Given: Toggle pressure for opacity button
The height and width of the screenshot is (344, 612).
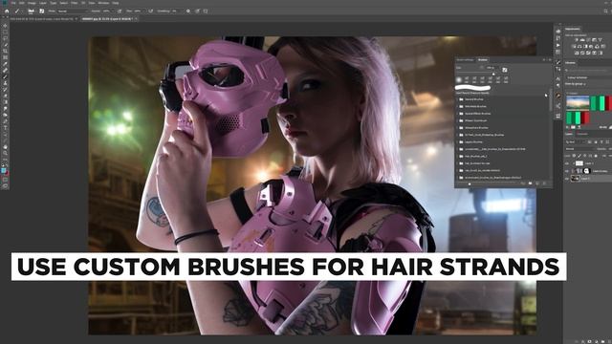Looking at the screenshot, I should tap(120, 11).
